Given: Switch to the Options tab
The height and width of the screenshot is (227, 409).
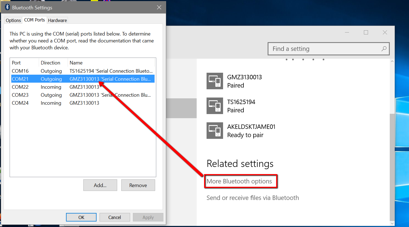Looking at the screenshot, I should (x=13, y=20).
